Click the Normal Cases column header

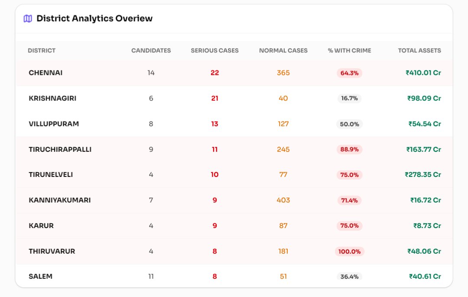(283, 51)
